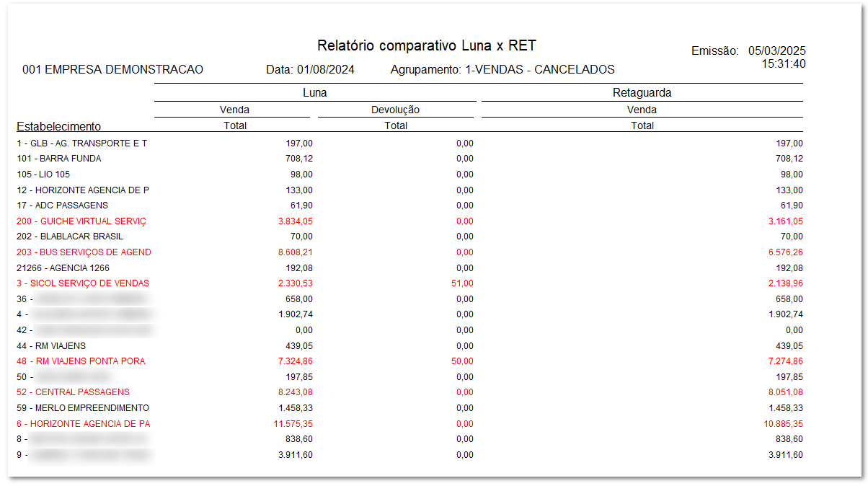Select row '59 - MERLO EMPREENDIMENTO'
Screen dimensions: 868x486
409,408
